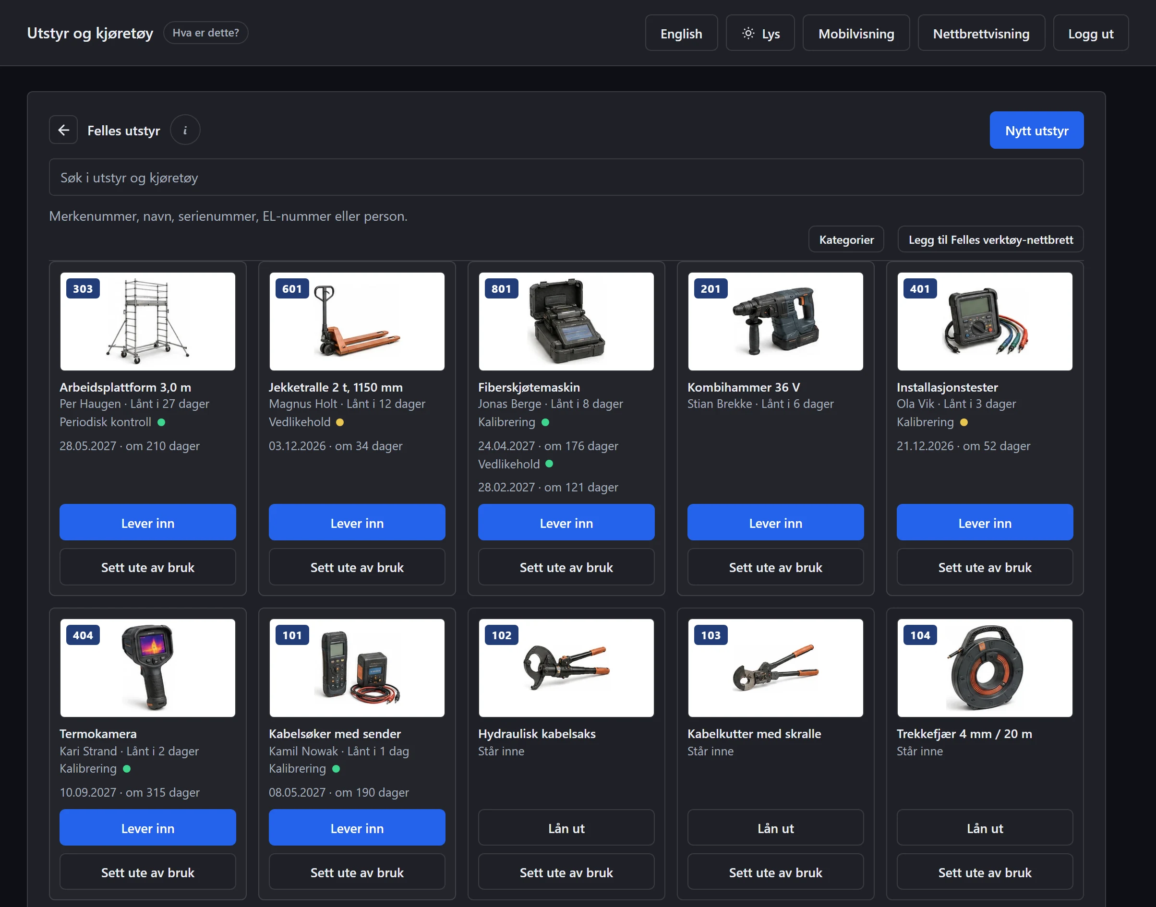Sett ute av bruk for Termokamera
Viewport: 1156px width, 907px height.
pos(148,872)
